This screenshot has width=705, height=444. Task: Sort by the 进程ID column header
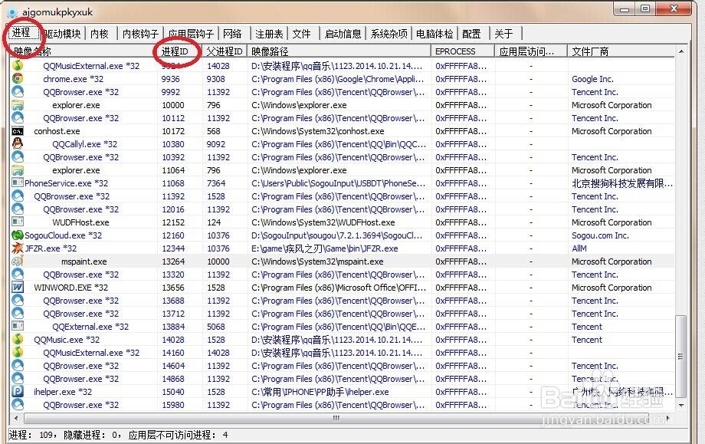pos(179,51)
